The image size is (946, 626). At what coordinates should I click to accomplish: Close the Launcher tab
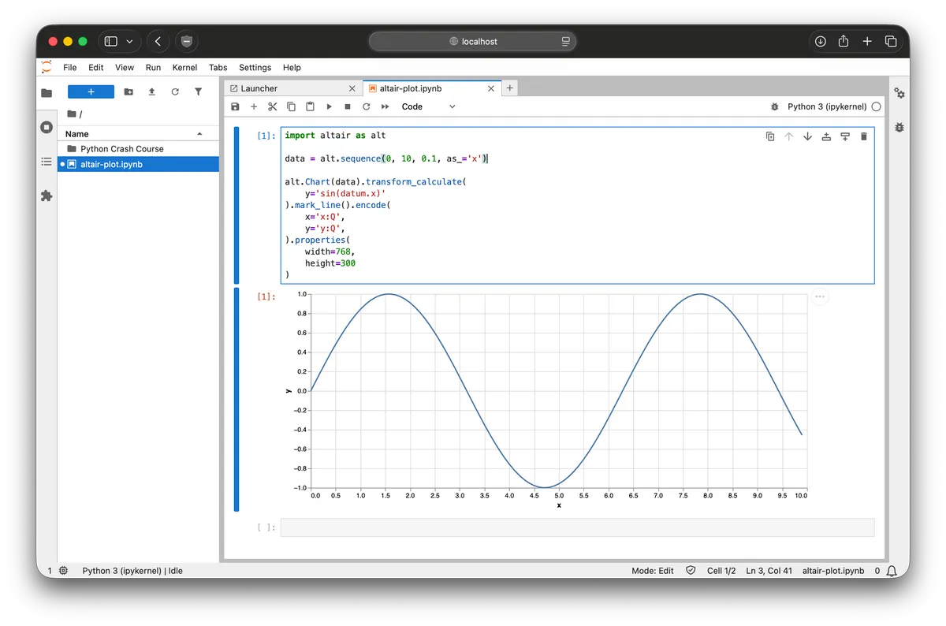tap(352, 88)
